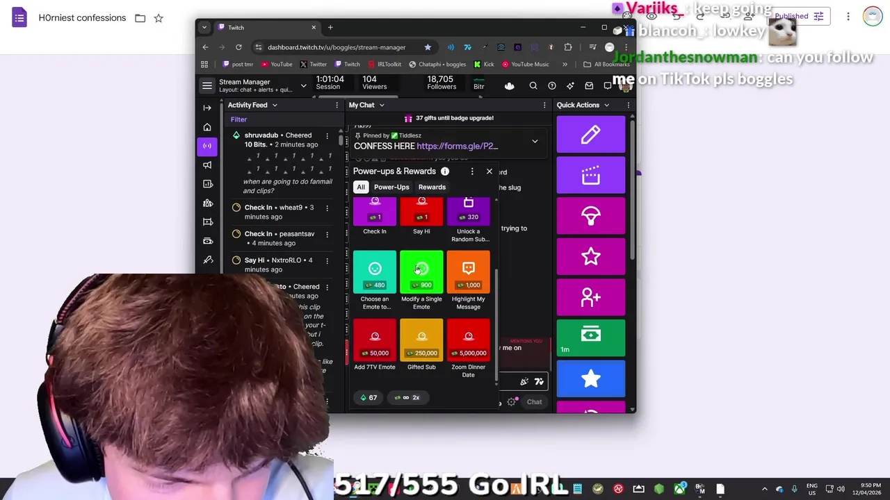Image resolution: width=890 pixels, height=500 pixels.
Task: Click the confetti celebration icon in chat input
Action: [x=524, y=381]
